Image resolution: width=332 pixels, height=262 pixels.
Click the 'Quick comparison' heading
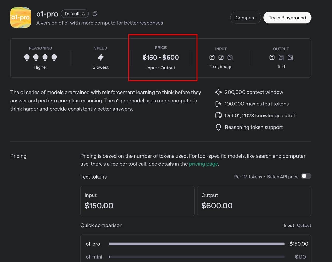[101, 225]
